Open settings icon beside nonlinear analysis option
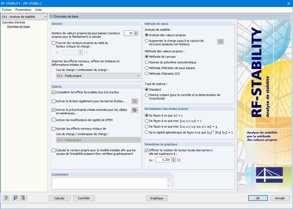Screen dimensions: 293x209 tap(221, 42)
